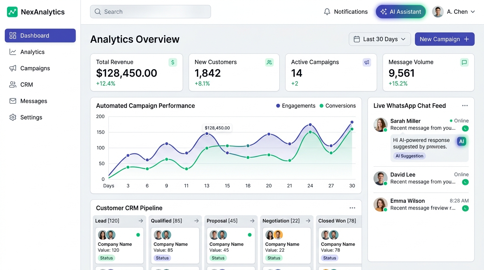Screen dimensions: 484x270
Task: Click the "Automated Campaign Performance" chart title
Action: pyautogui.click(x=146, y=106)
